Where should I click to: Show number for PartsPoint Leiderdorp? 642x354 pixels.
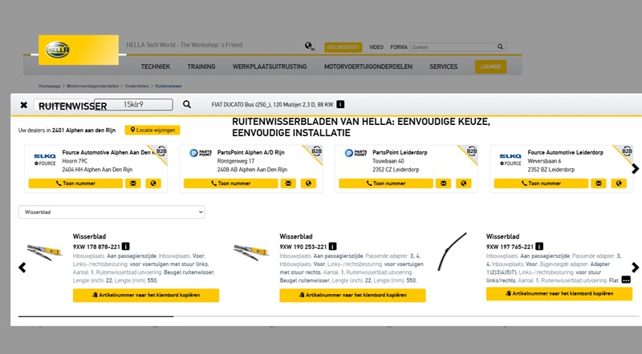coord(386,183)
